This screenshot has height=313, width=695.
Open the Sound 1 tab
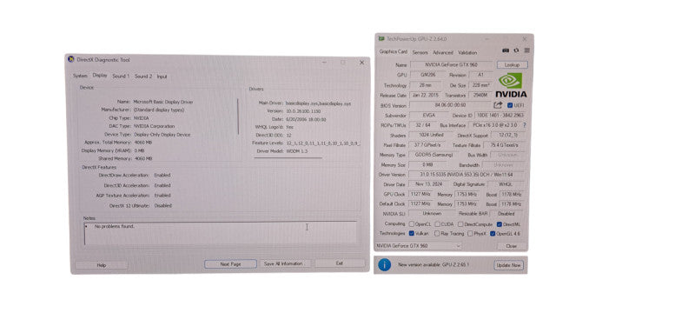coord(121,77)
